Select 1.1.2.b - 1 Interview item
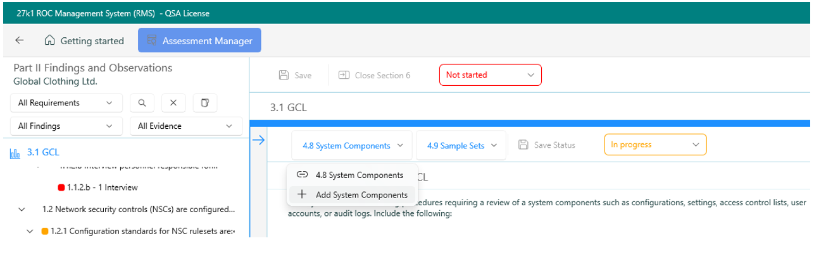This screenshot has height=255, width=814. point(102,187)
